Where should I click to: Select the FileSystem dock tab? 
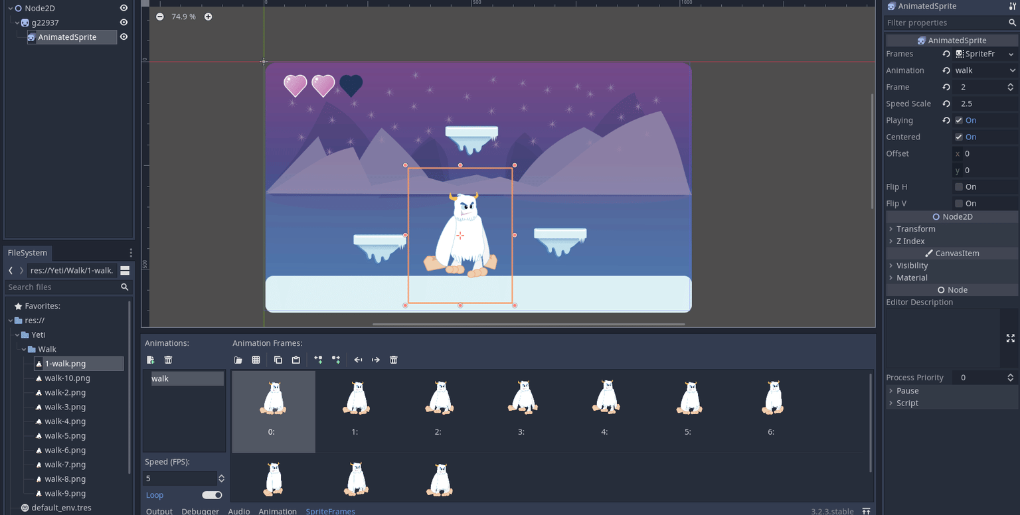click(27, 253)
